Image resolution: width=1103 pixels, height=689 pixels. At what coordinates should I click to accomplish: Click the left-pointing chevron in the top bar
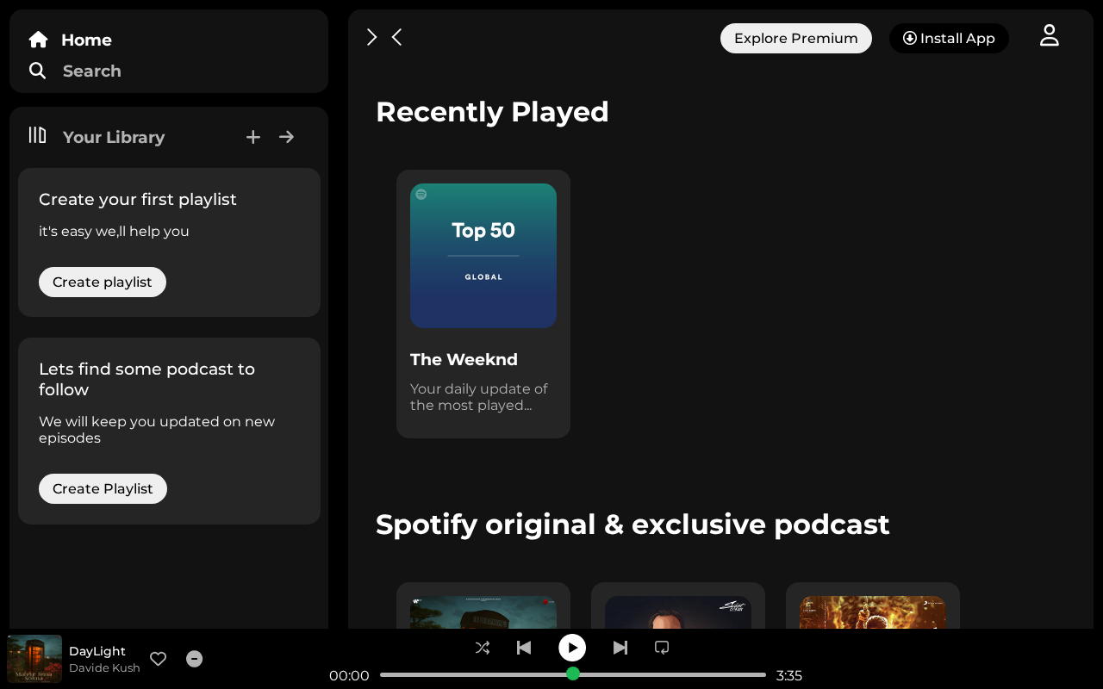[396, 37]
